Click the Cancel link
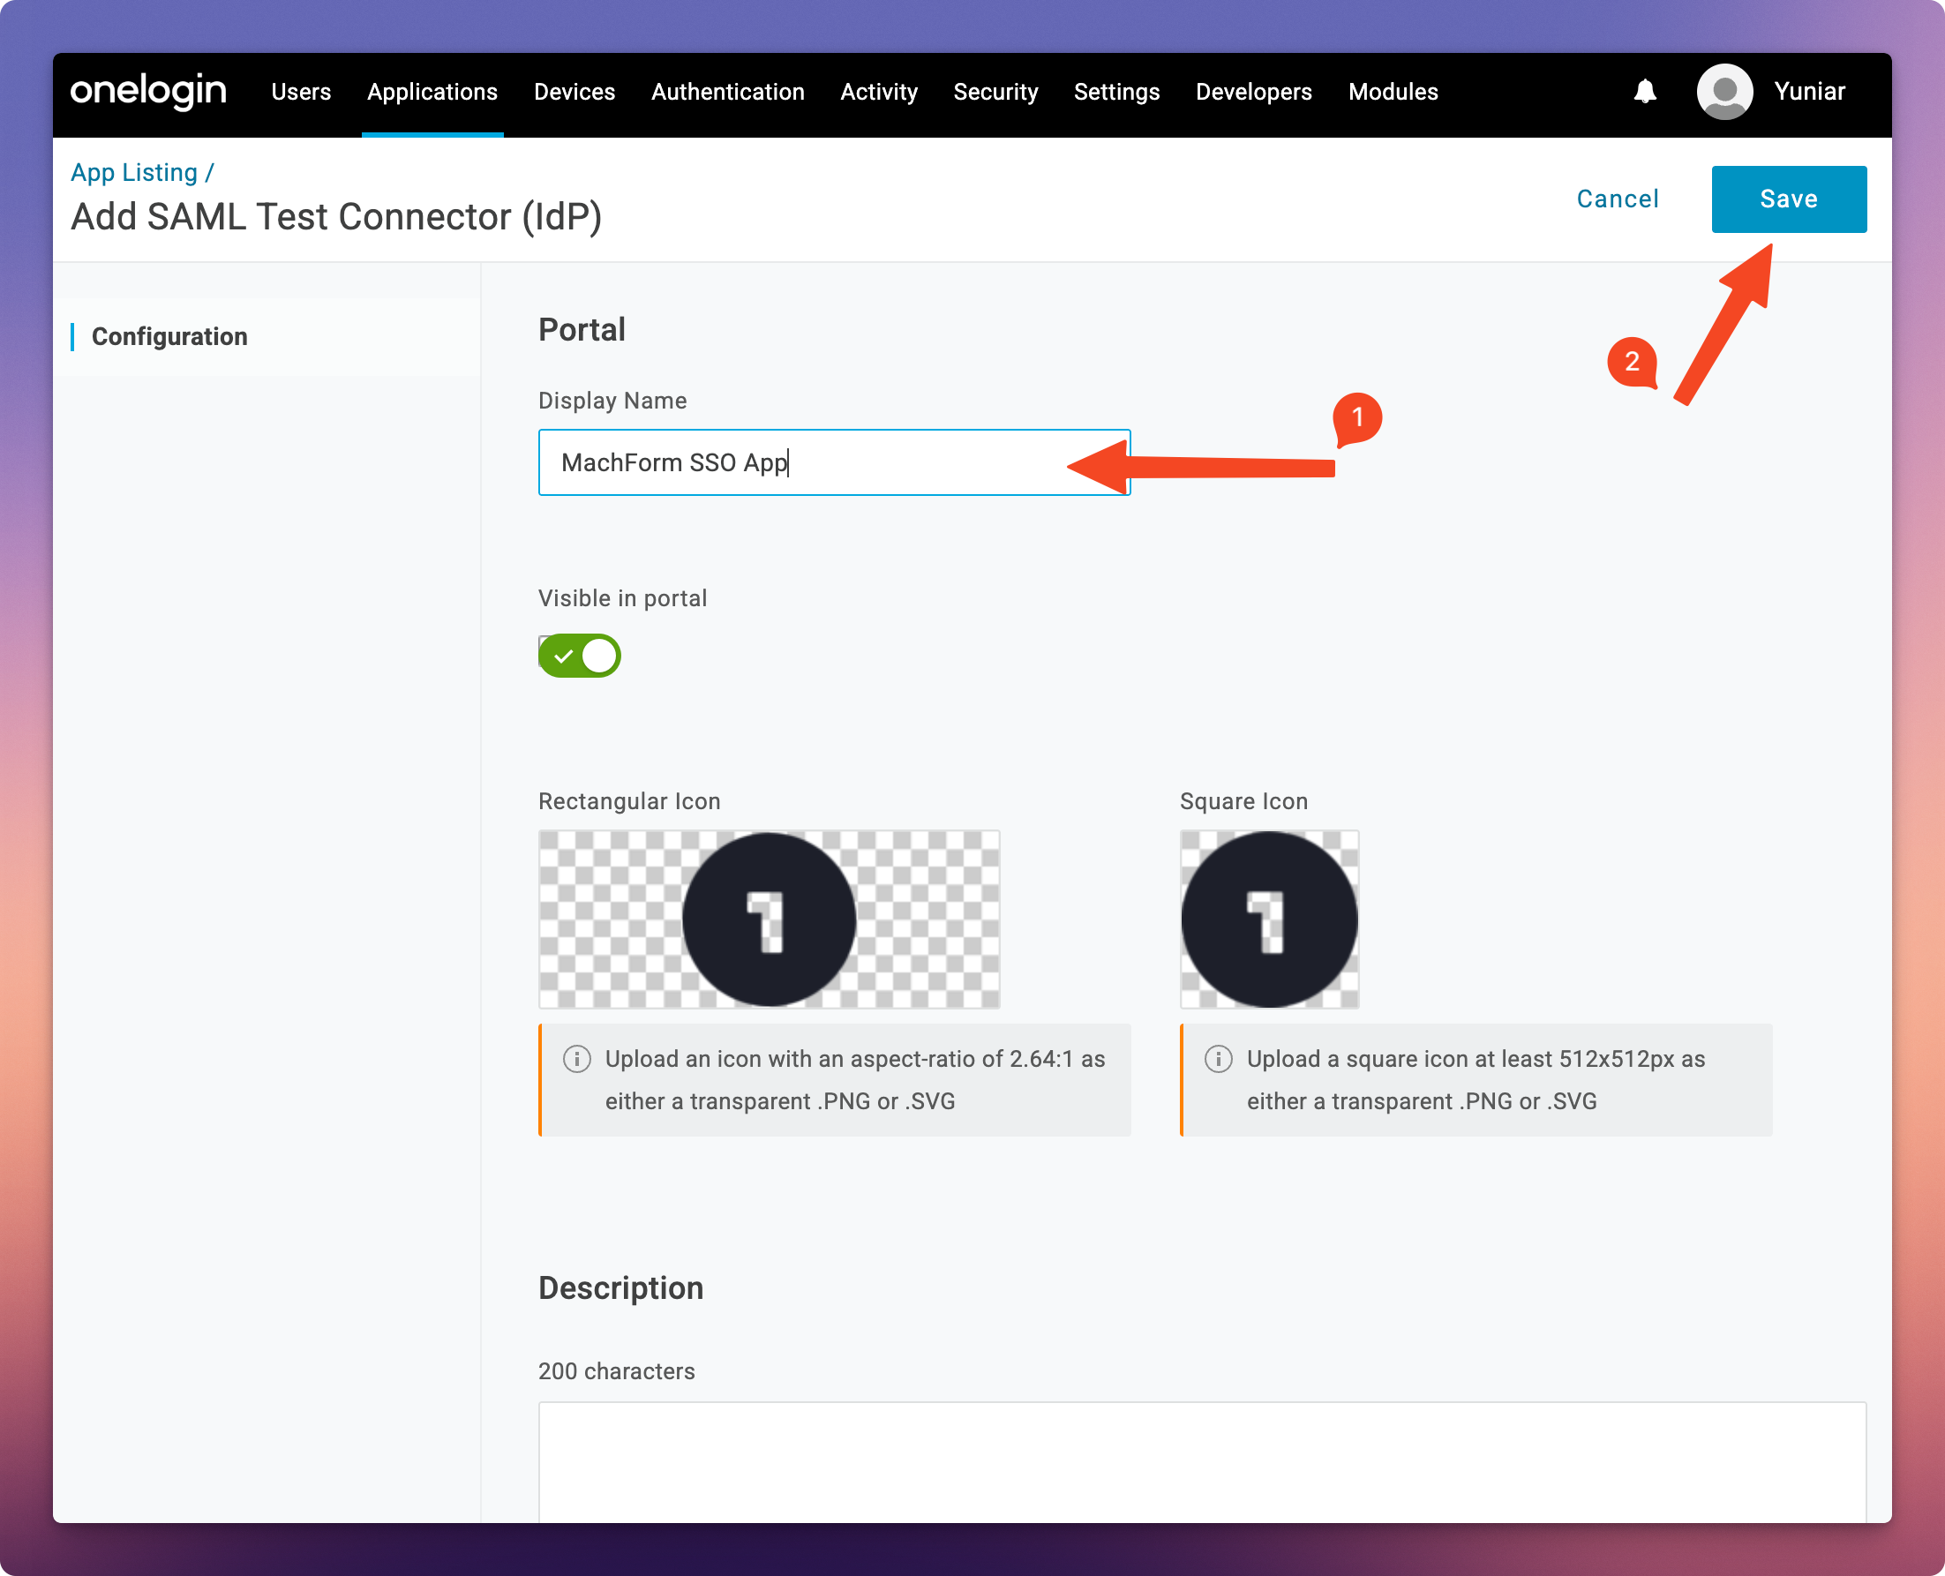Screen dimensions: 1945x1576 1618,199
